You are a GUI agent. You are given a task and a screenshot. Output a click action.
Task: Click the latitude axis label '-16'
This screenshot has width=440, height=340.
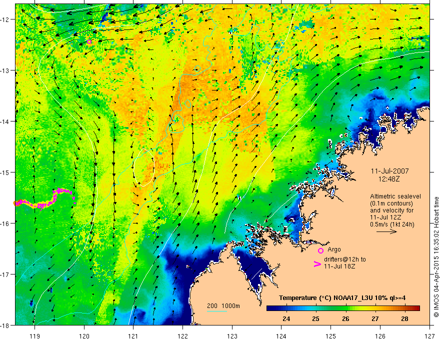[x=5, y=223]
